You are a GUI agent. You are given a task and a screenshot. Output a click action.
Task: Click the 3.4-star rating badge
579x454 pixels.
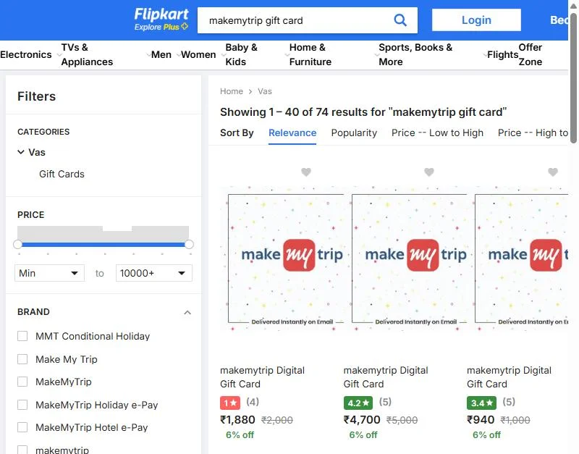click(x=481, y=403)
